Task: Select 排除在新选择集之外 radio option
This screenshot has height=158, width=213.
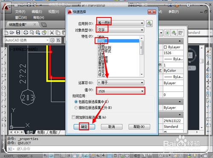Action: click(x=76, y=108)
